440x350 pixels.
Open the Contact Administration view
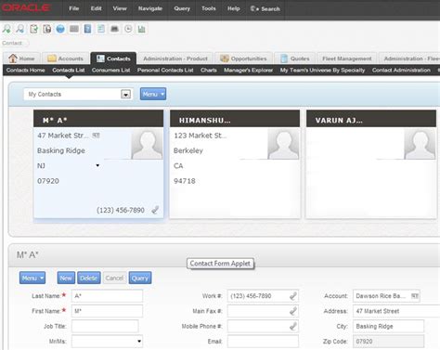(401, 71)
